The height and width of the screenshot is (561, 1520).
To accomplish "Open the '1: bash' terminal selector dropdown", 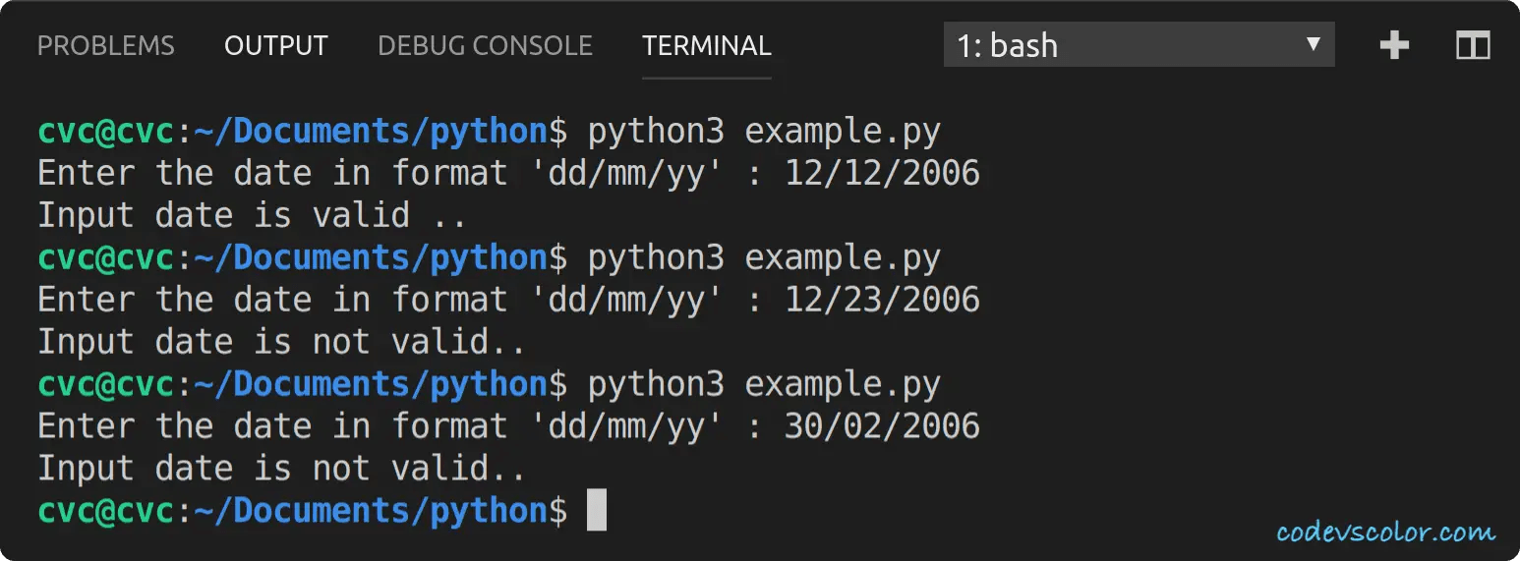I will (1139, 45).
